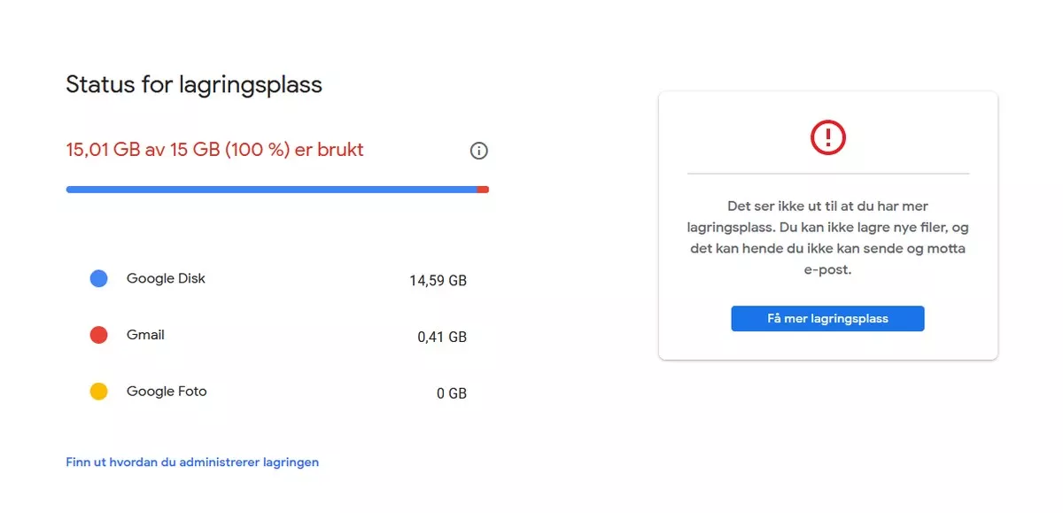This screenshot has width=1063, height=513.
Task: Open the storage warning notification card
Action: coord(827,224)
